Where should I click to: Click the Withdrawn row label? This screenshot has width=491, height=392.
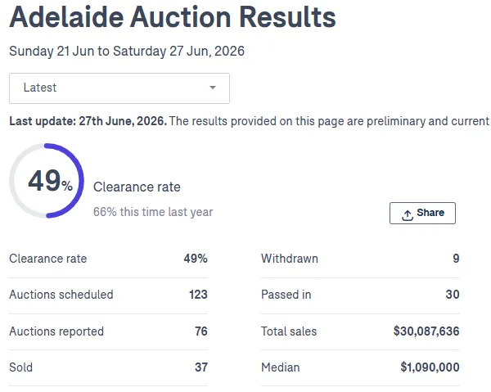pos(290,259)
